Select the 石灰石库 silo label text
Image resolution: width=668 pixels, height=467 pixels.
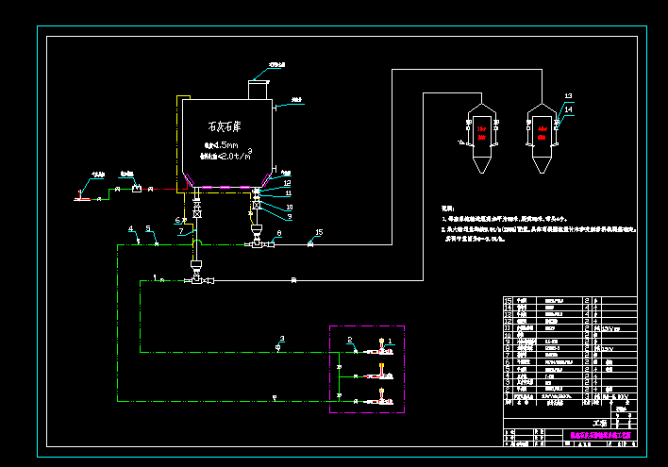pos(225,126)
